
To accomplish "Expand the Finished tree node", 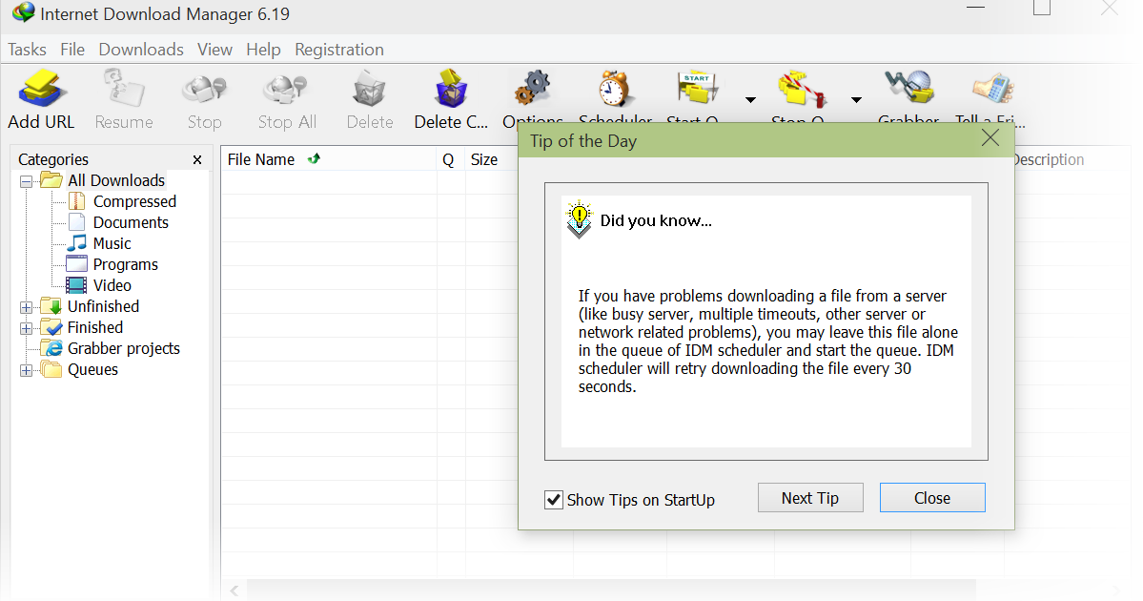I will point(27,328).
